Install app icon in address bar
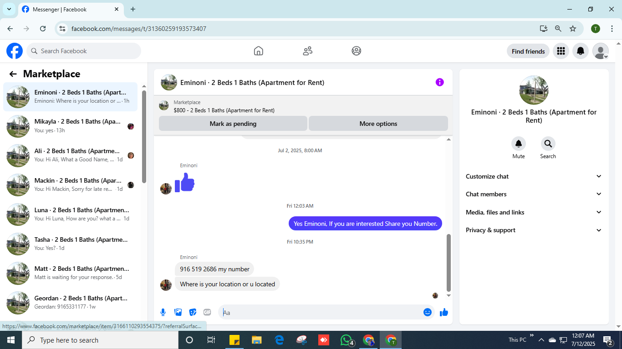 (544, 29)
